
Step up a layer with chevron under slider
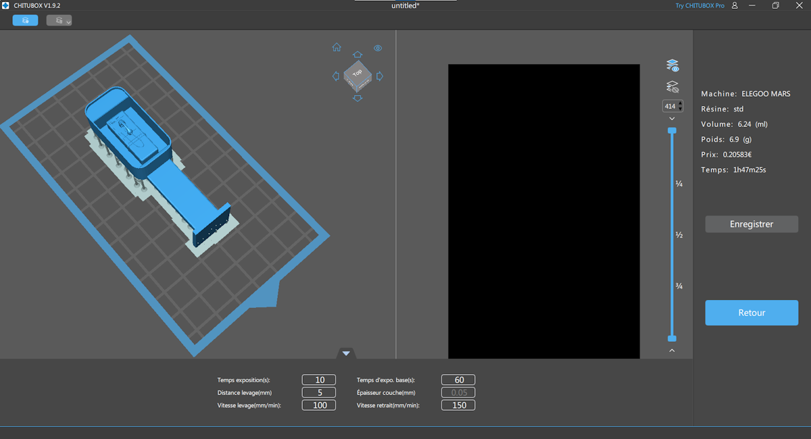click(x=672, y=351)
